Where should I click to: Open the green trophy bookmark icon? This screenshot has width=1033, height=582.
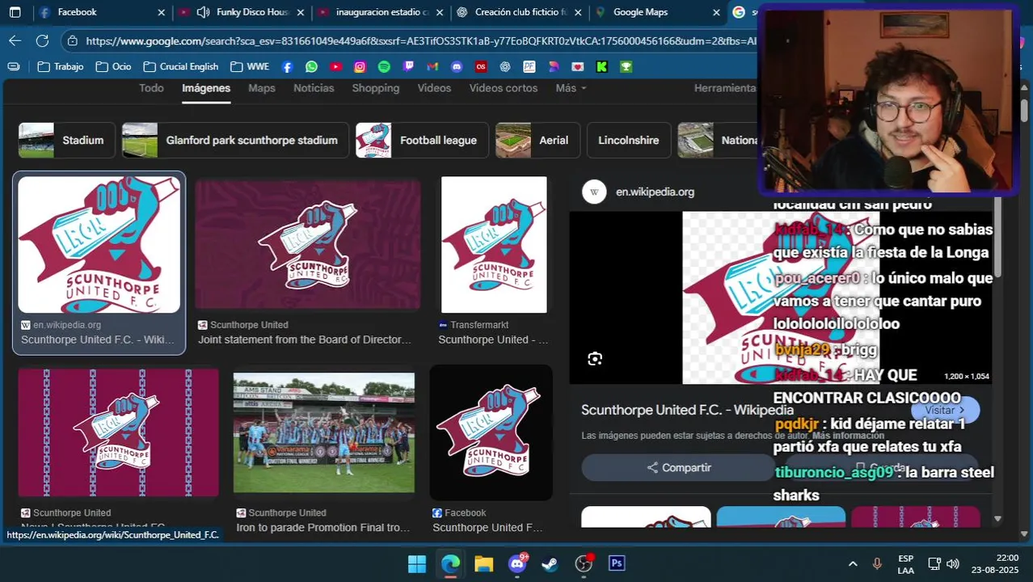coord(626,66)
